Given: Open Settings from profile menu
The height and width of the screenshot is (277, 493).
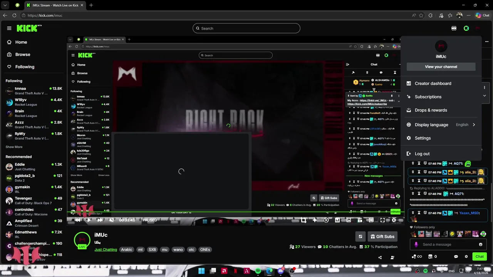Looking at the screenshot, I should pyautogui.click(x=441, y=138).
